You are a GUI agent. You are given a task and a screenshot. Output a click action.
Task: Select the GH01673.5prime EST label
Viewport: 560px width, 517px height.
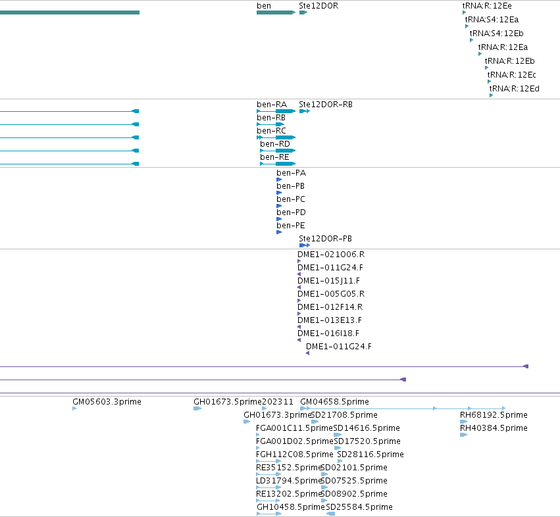(x=228, y=402)
